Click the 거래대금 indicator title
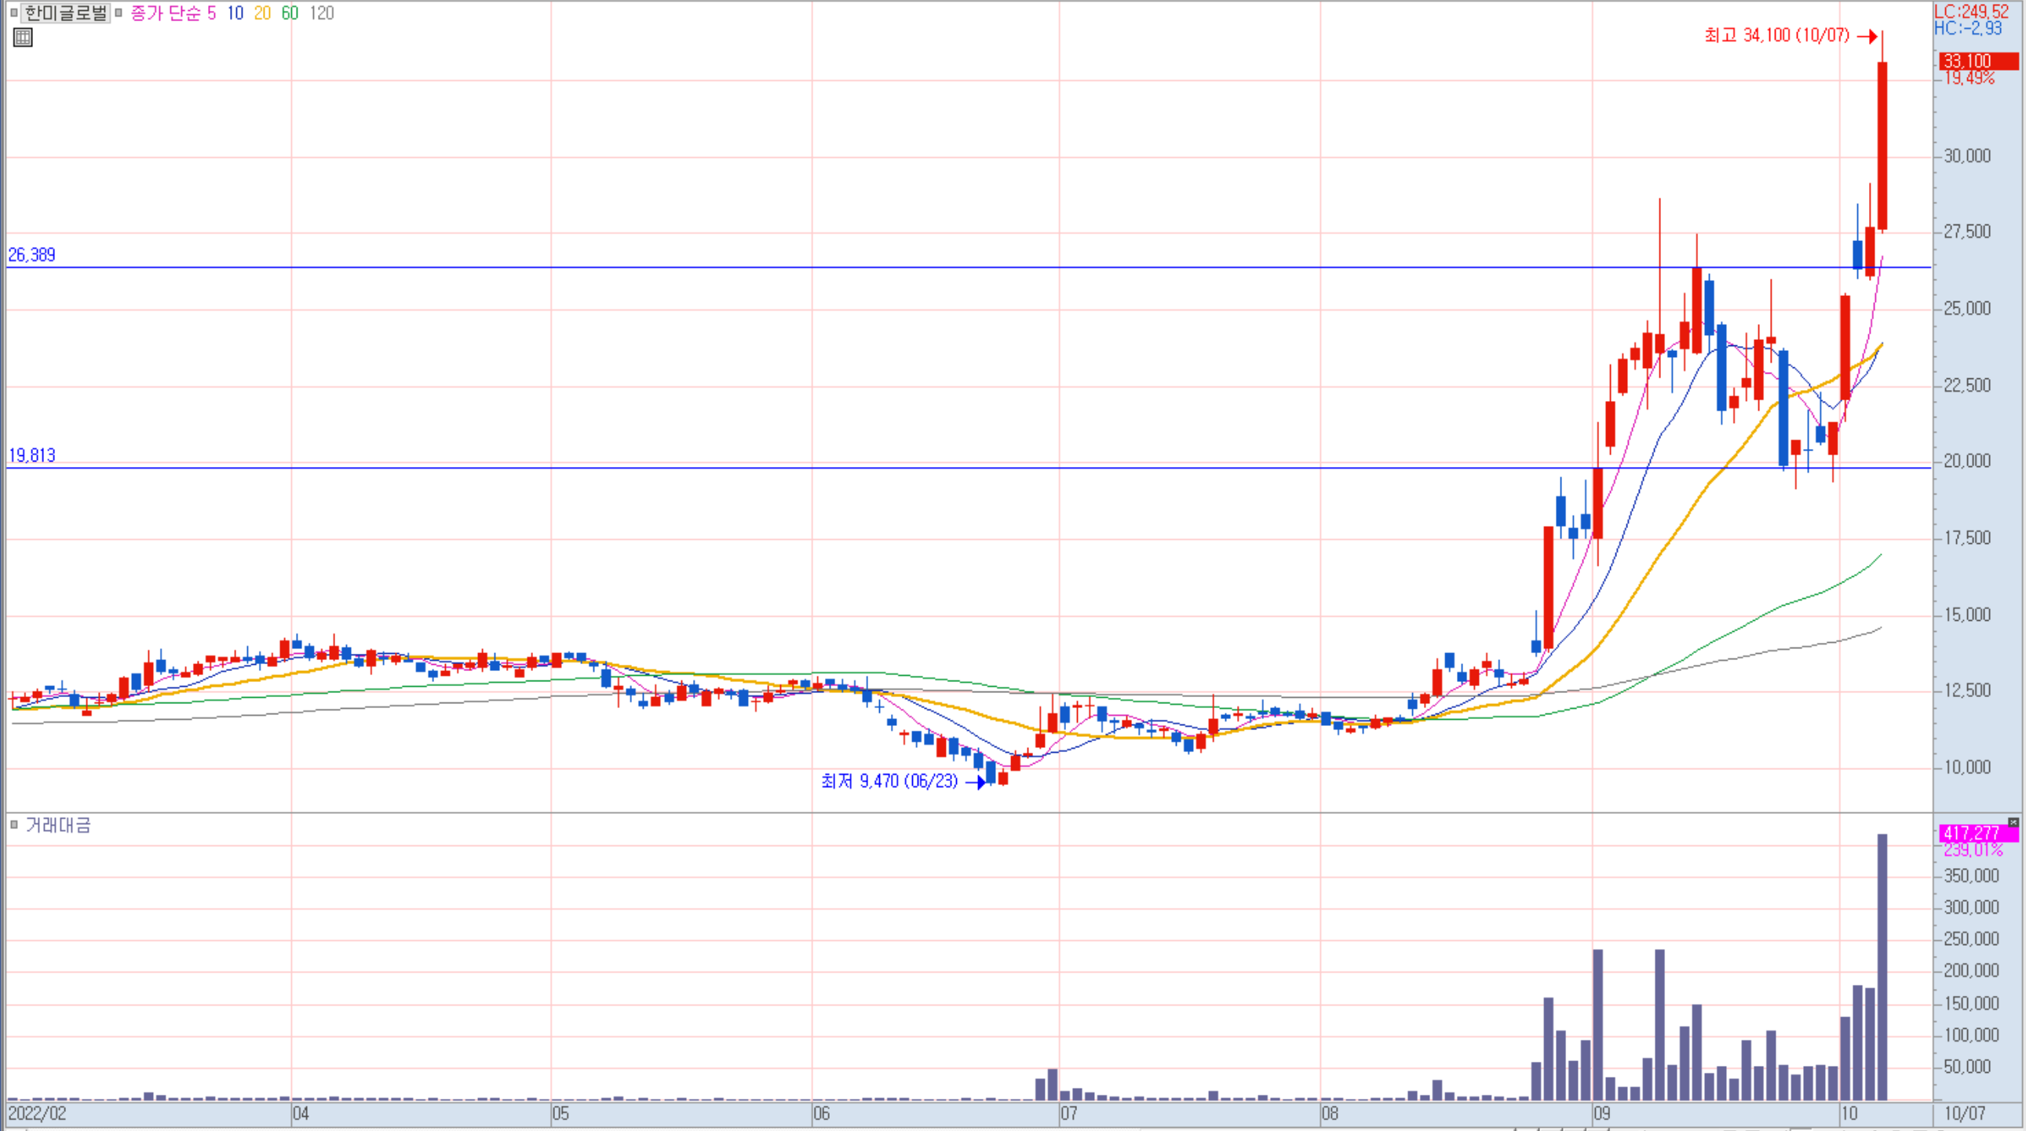This screenshot has height=1131, width=2026. click(58, 824)
